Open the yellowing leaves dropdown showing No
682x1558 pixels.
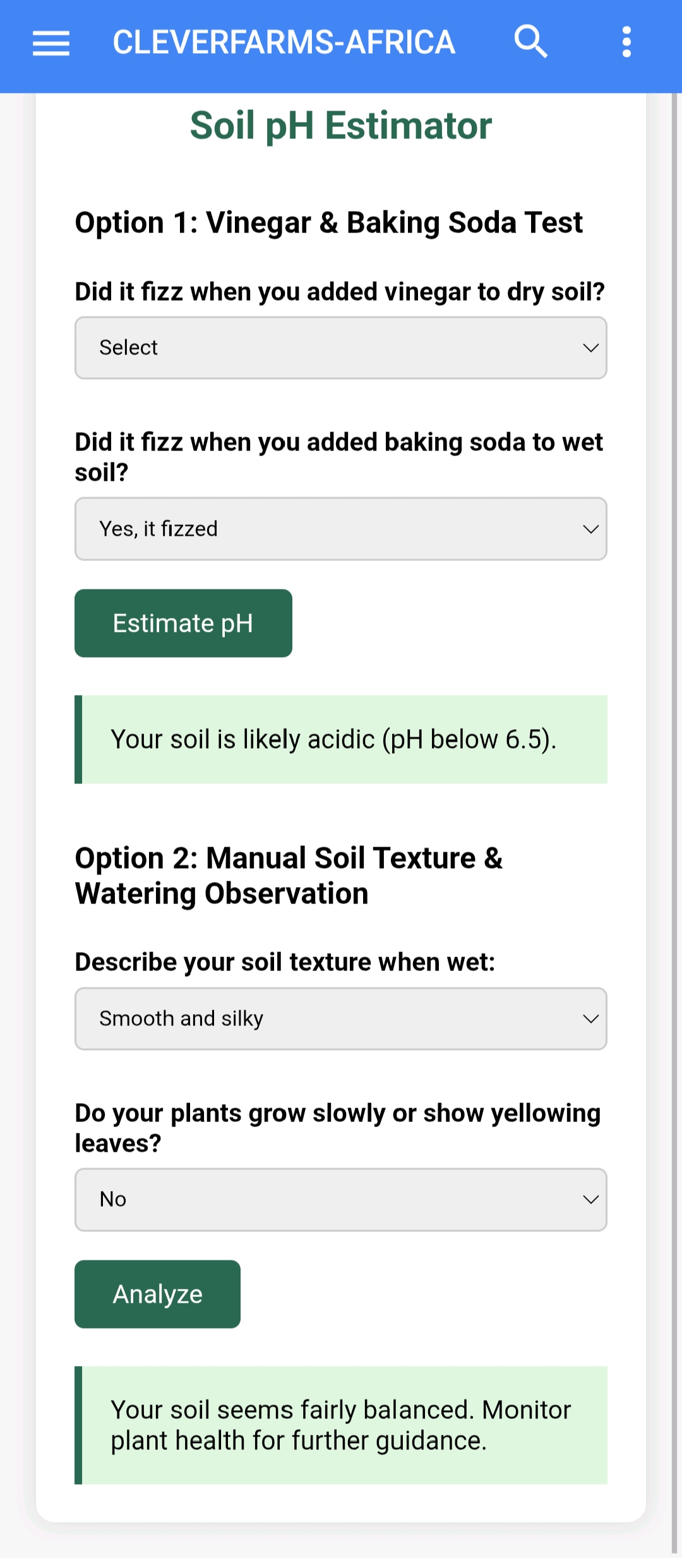[341, 1199]
